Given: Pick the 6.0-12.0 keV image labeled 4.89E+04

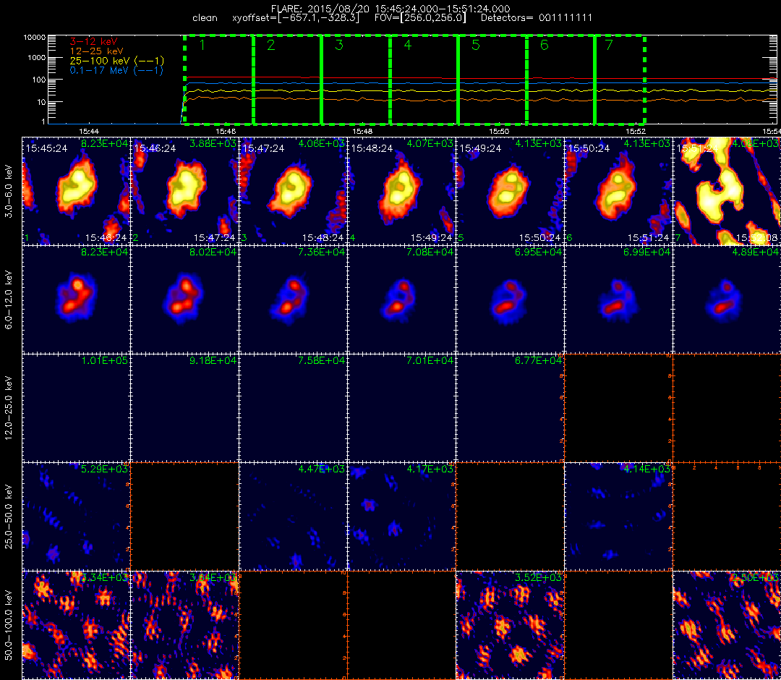Looking at the screenshot, I should [x=727, y=299].
